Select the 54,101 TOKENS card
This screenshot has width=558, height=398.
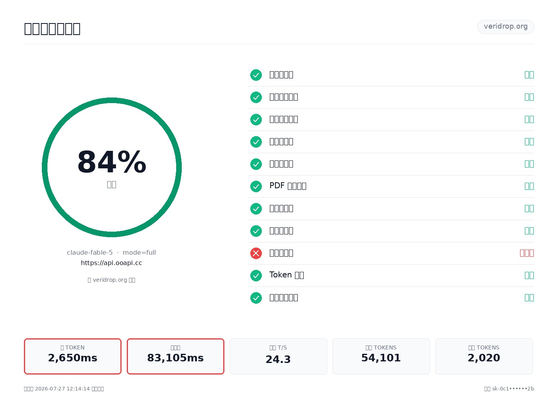point(381,356)
